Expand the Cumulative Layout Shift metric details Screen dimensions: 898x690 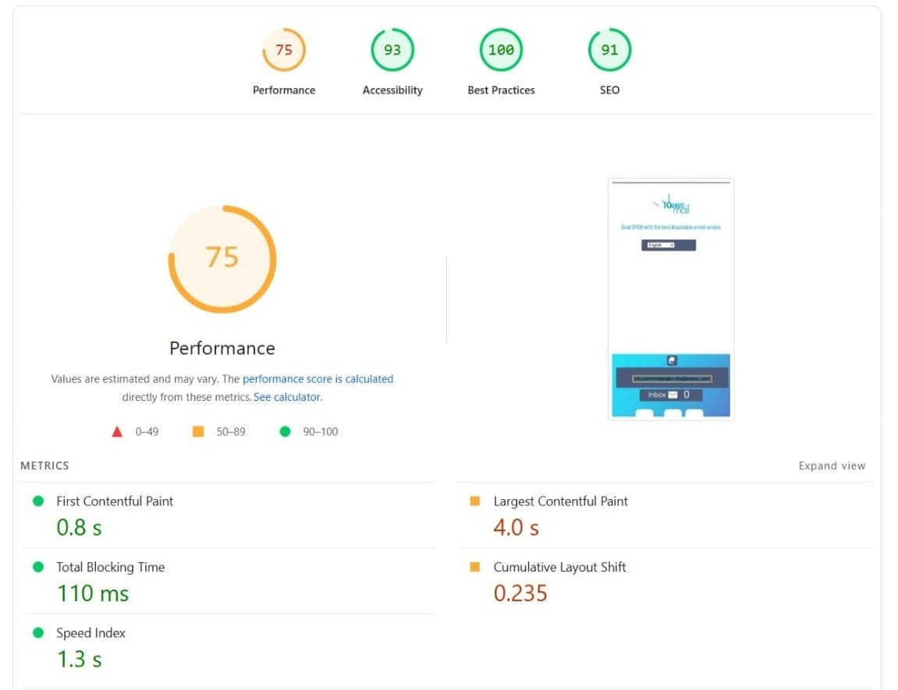point(559,567)
